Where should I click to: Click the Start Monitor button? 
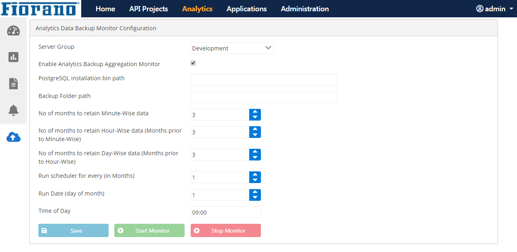149,230
